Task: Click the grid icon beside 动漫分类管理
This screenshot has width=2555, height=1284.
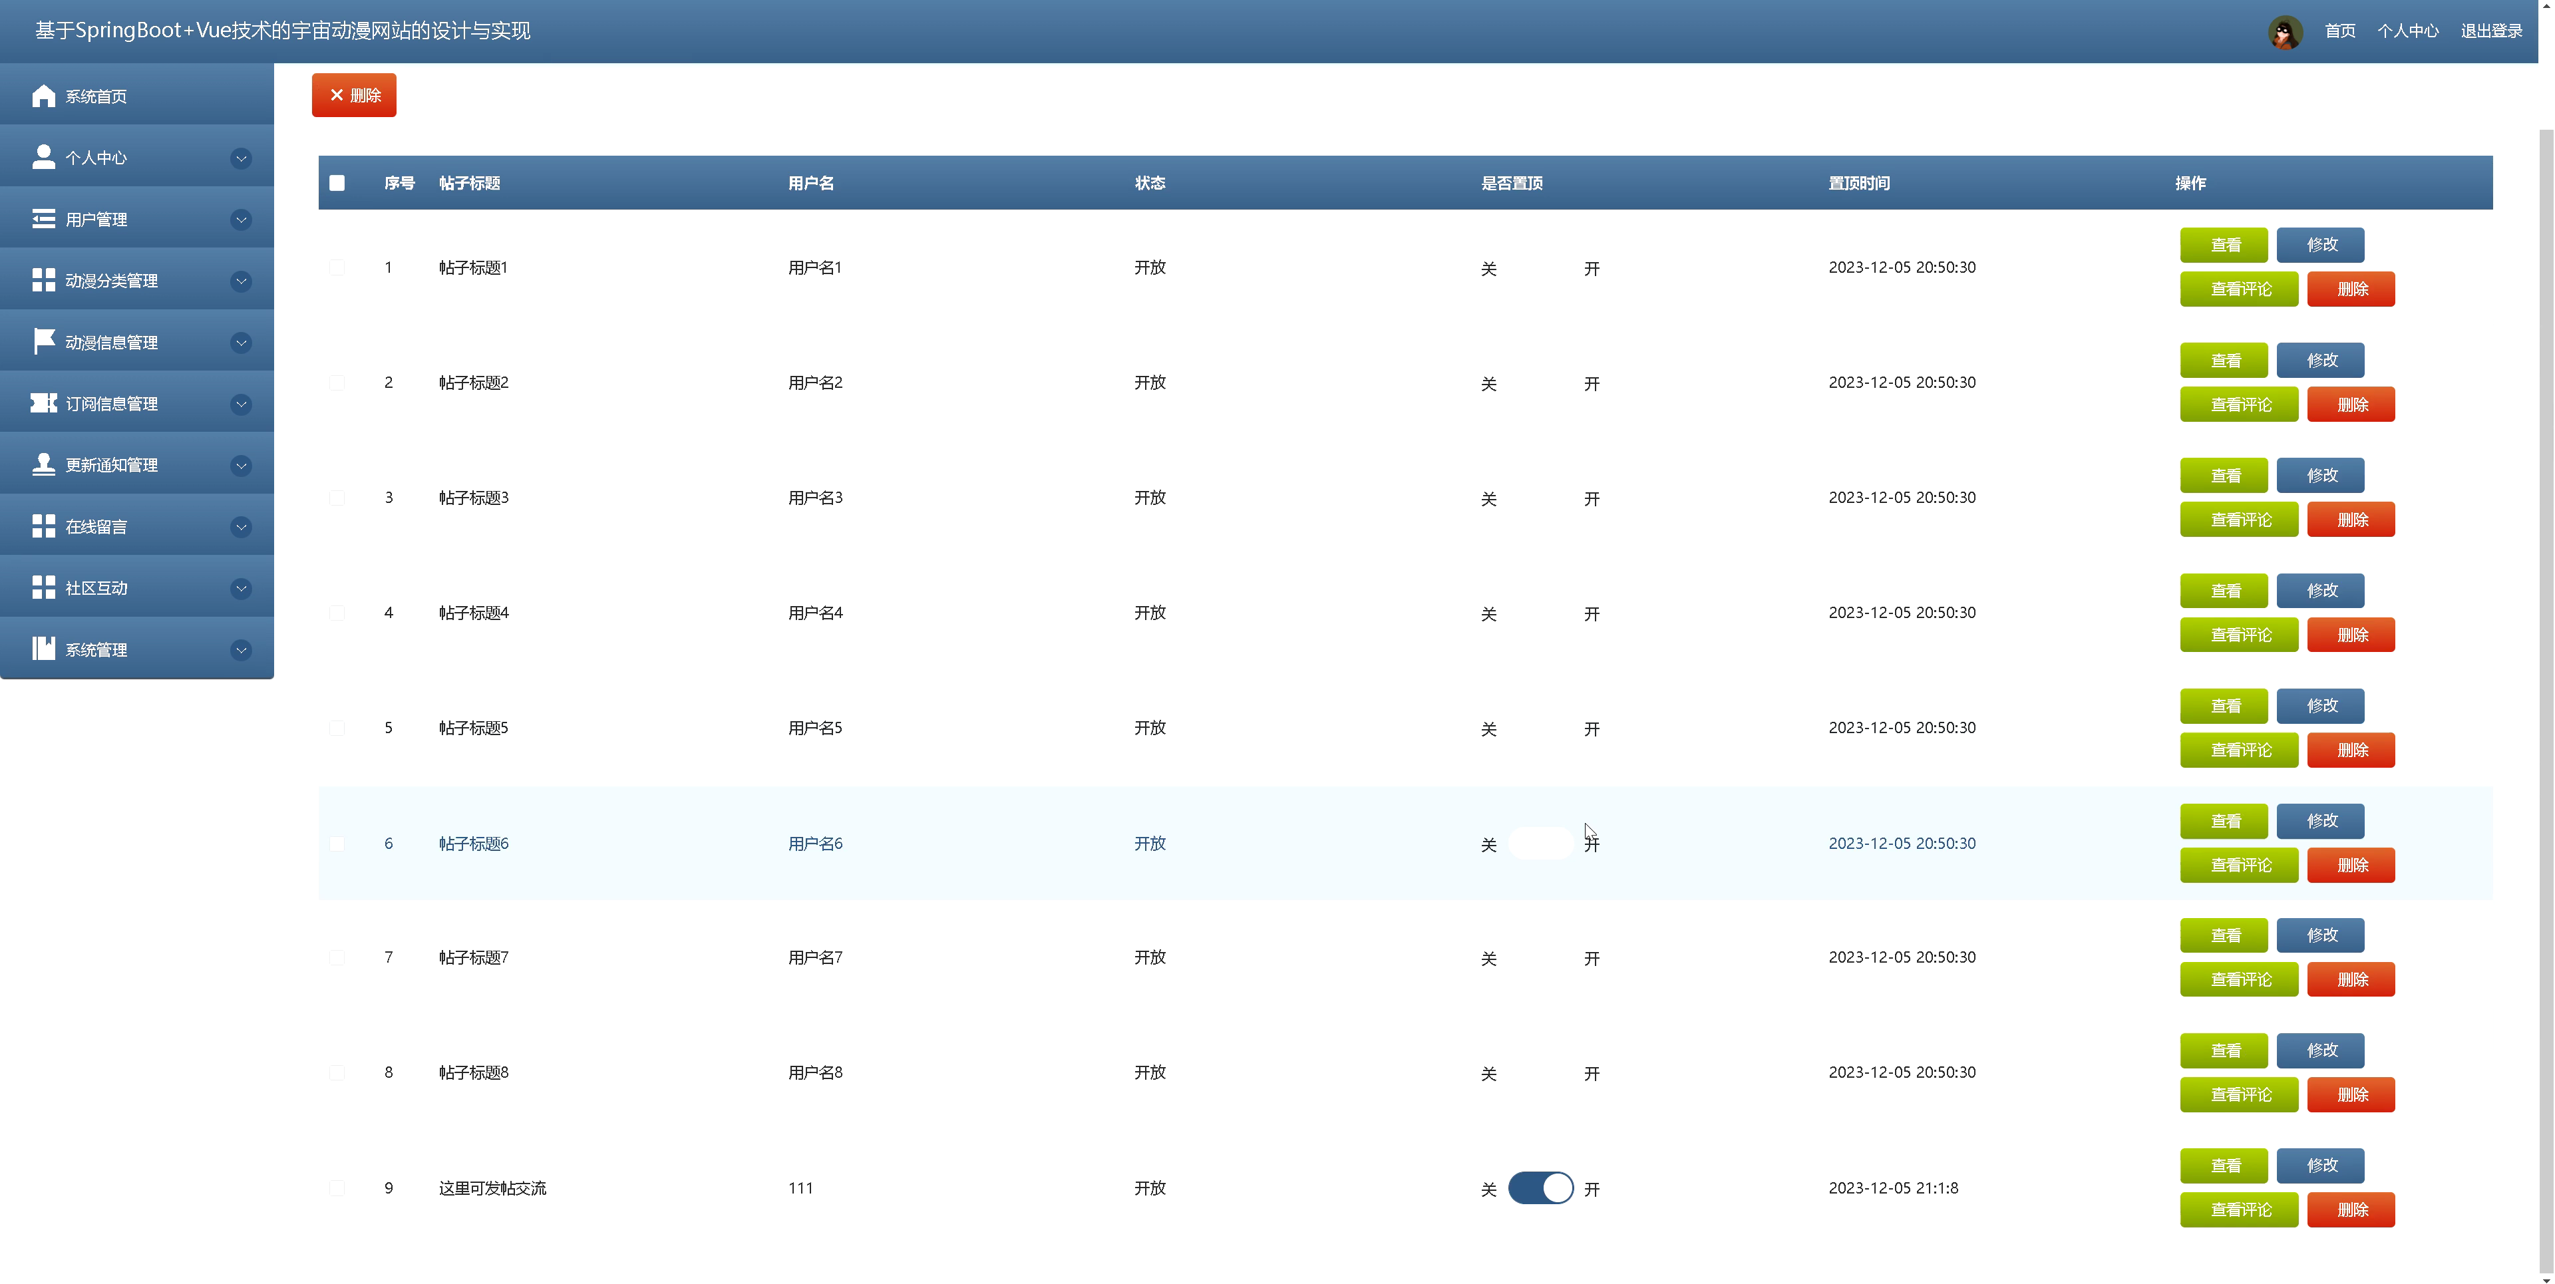Action: [x=44, y=281]
